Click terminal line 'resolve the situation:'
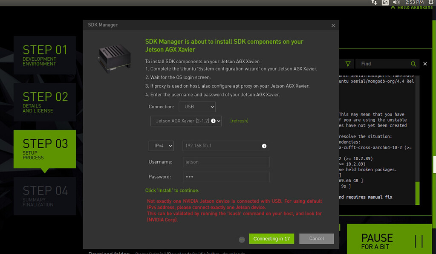The image size is (436, 254). 365,136
